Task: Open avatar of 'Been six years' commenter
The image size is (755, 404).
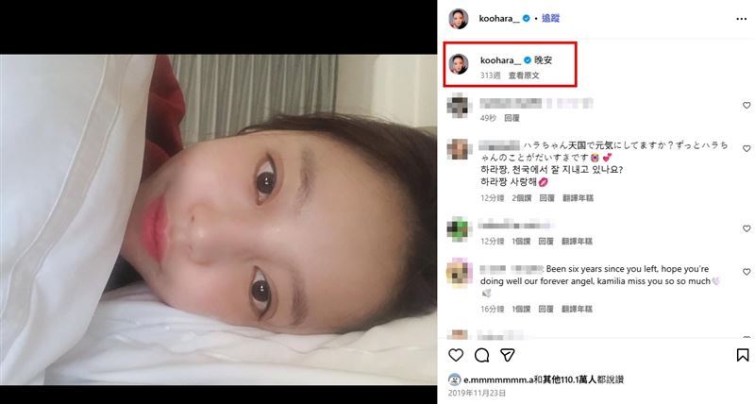Action: 458,273
